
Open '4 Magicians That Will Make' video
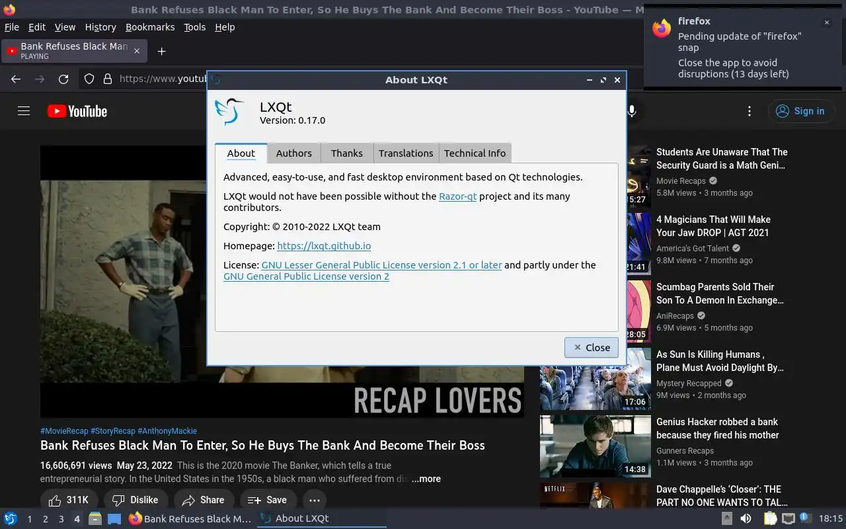tap(713, 226)
